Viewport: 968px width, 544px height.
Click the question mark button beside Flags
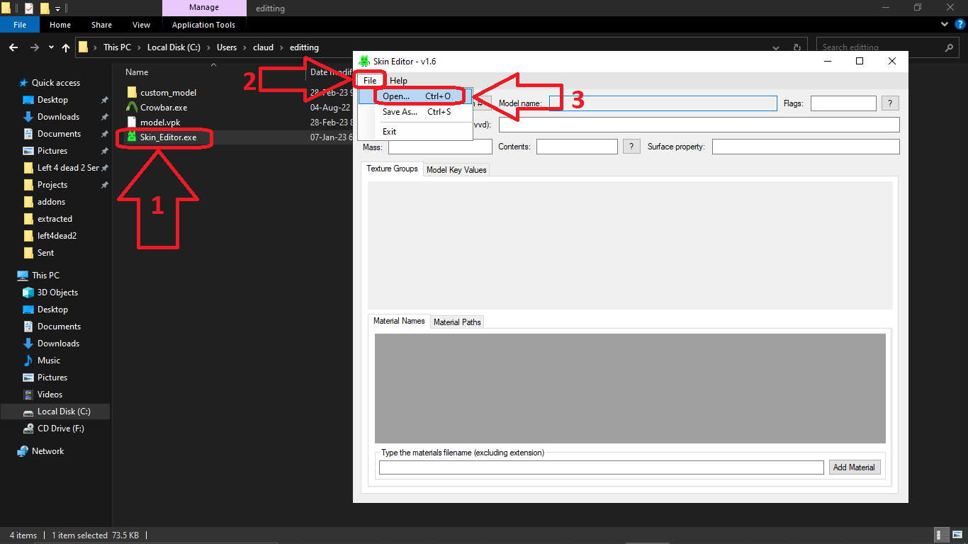(x=890, y=103)
